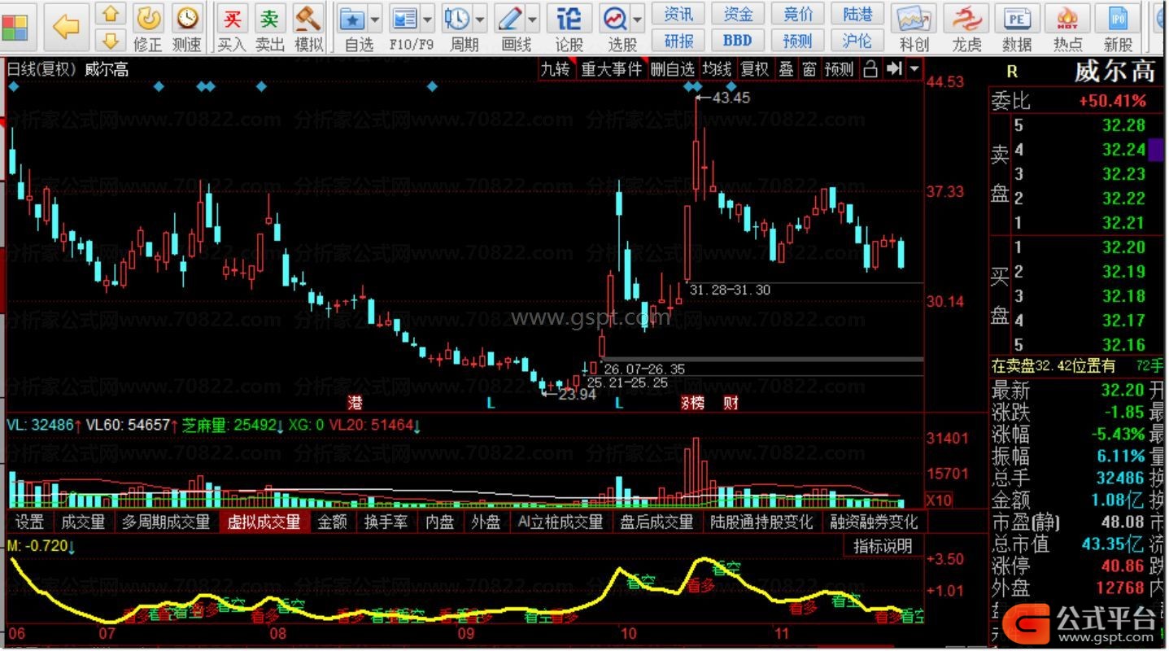Toggle 预测 in the chart toolbar
The image size is (1169, 651).
pos(840,69)
